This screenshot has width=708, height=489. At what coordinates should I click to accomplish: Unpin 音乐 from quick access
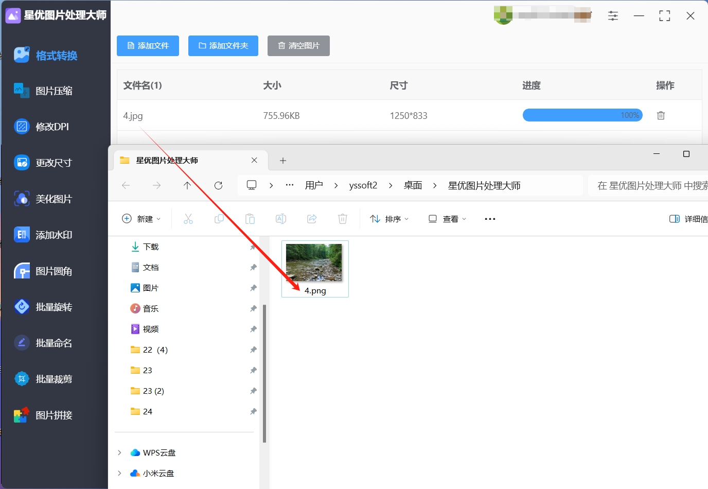253,309
